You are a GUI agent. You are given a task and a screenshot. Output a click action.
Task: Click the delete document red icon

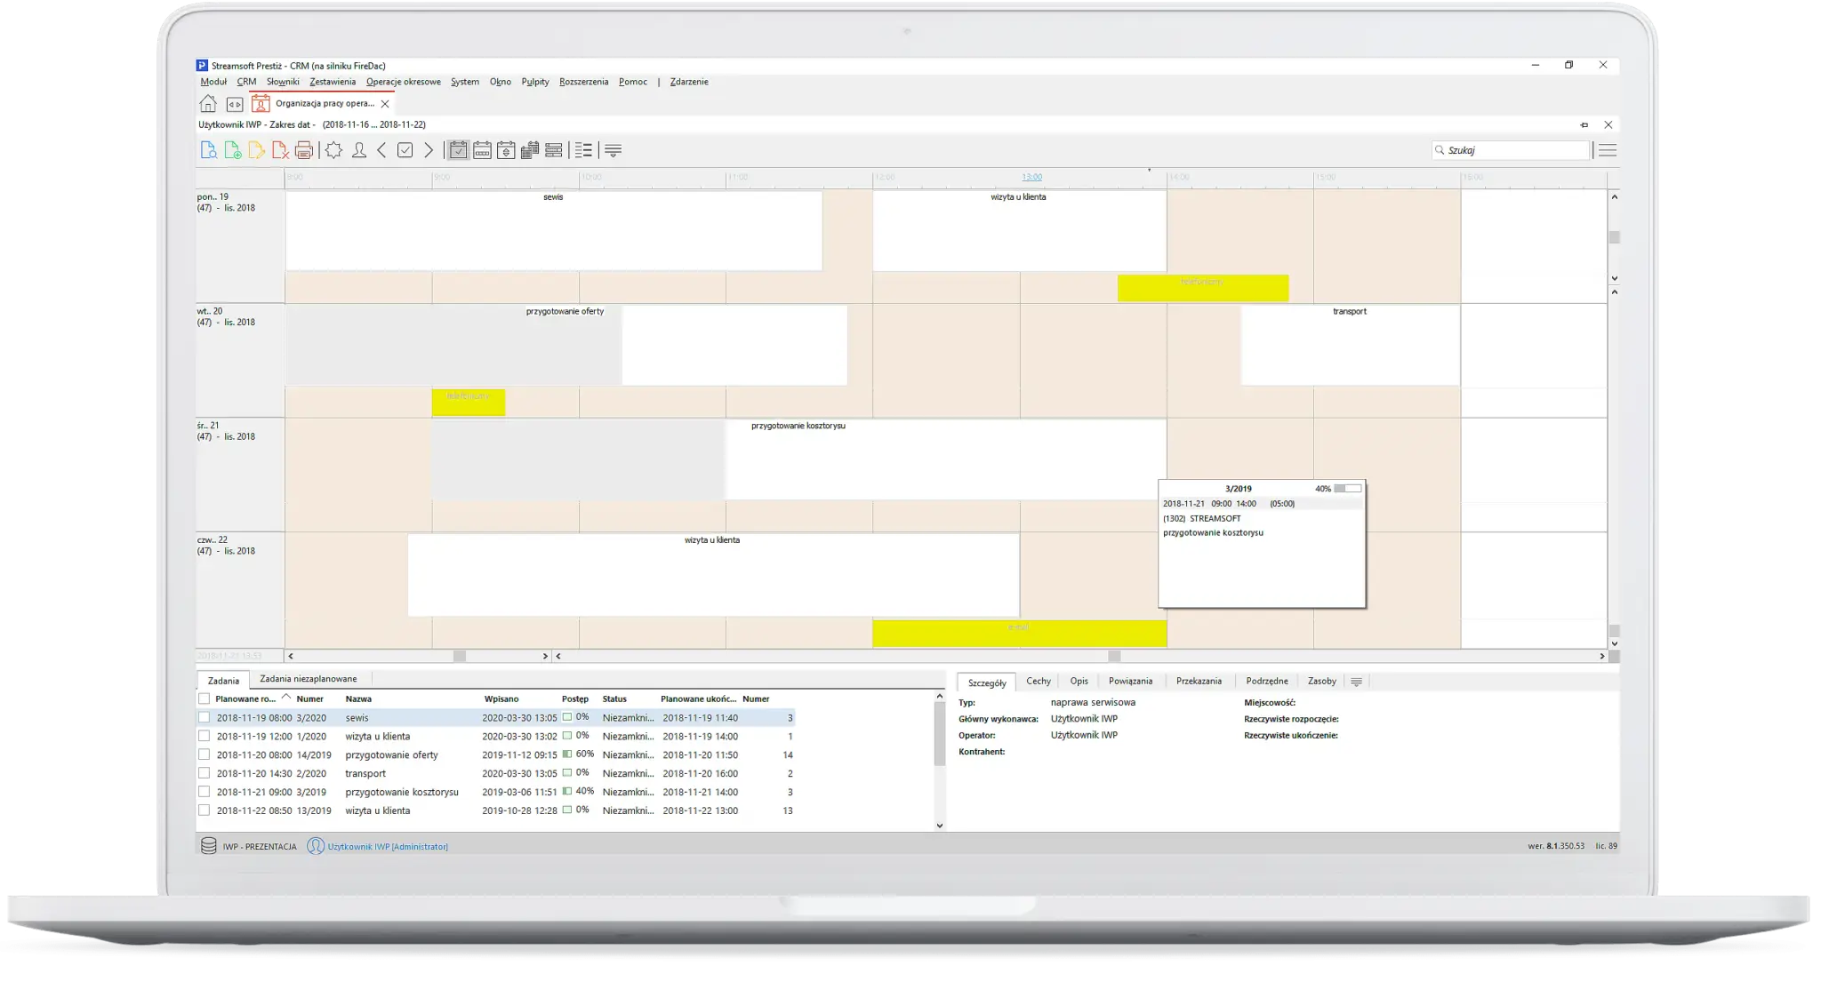click(280, 150)
